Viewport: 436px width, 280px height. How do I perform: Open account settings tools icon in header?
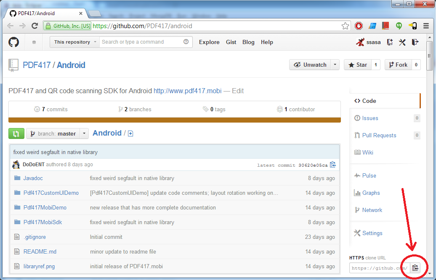click(x=402, y=42)
